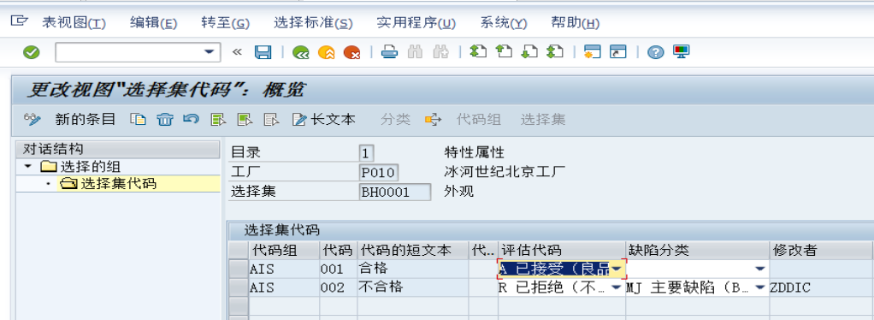Image resolution: width=874 pixels, height=320 pixels.
Task: Click the menu icon left of 表视图
Action: tap(19, 21)
